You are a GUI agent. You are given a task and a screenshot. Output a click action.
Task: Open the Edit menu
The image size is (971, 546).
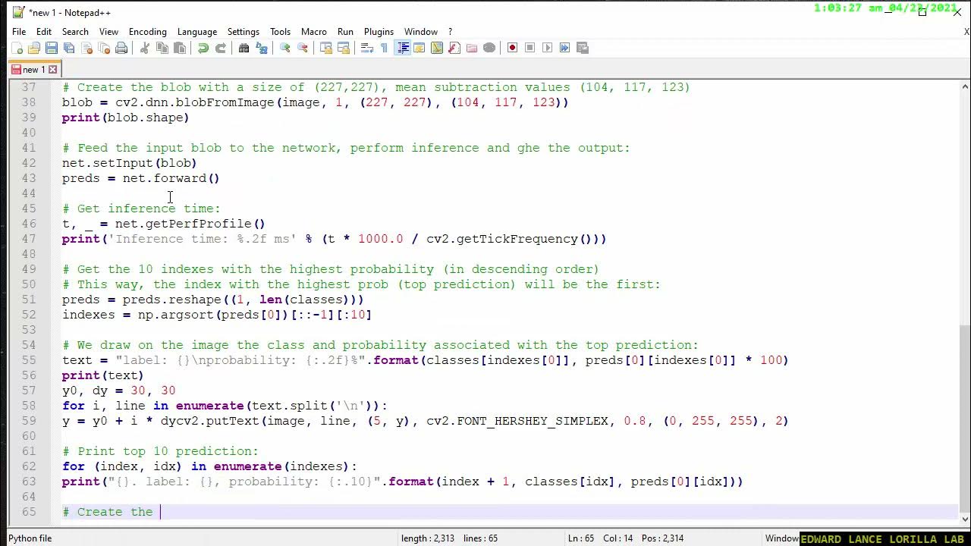coord(44,32)
